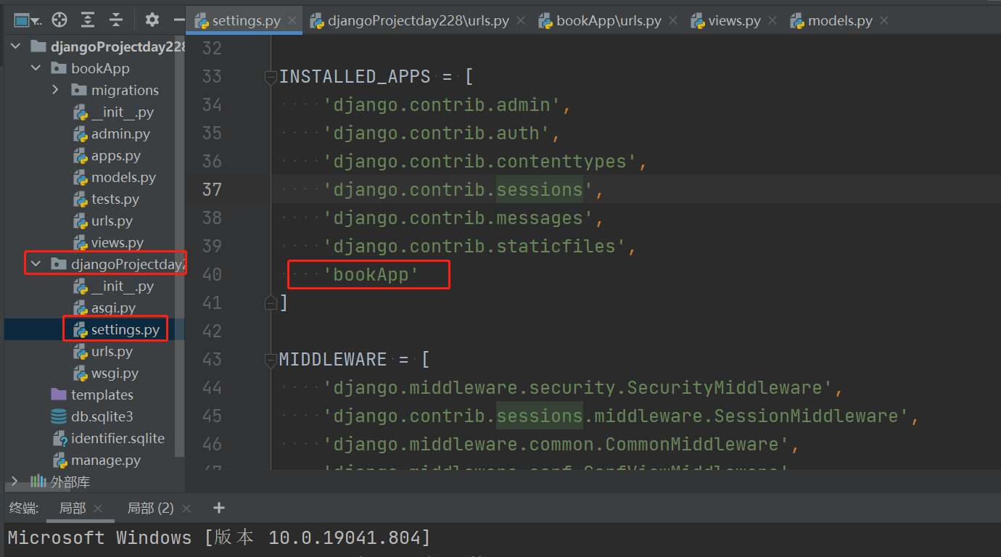Click the Collapse All icon in project toolbar
This screenshot has height=557, width=1001.
pos(116,20)
